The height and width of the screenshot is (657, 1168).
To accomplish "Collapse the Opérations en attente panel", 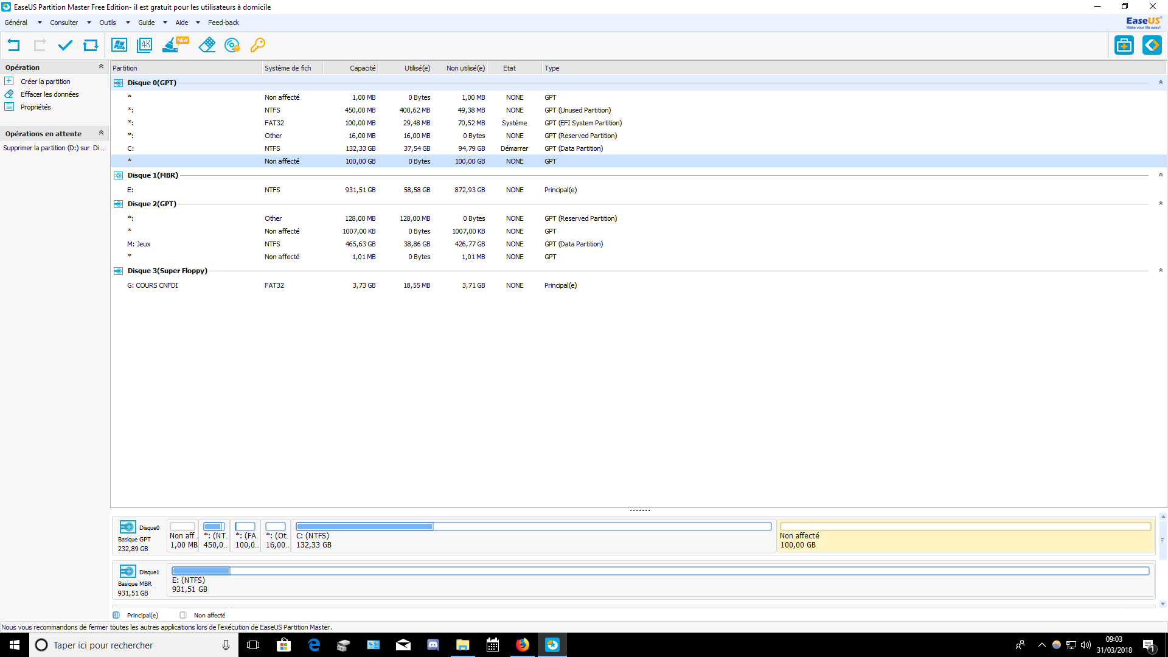I will [x=101, y=133].
